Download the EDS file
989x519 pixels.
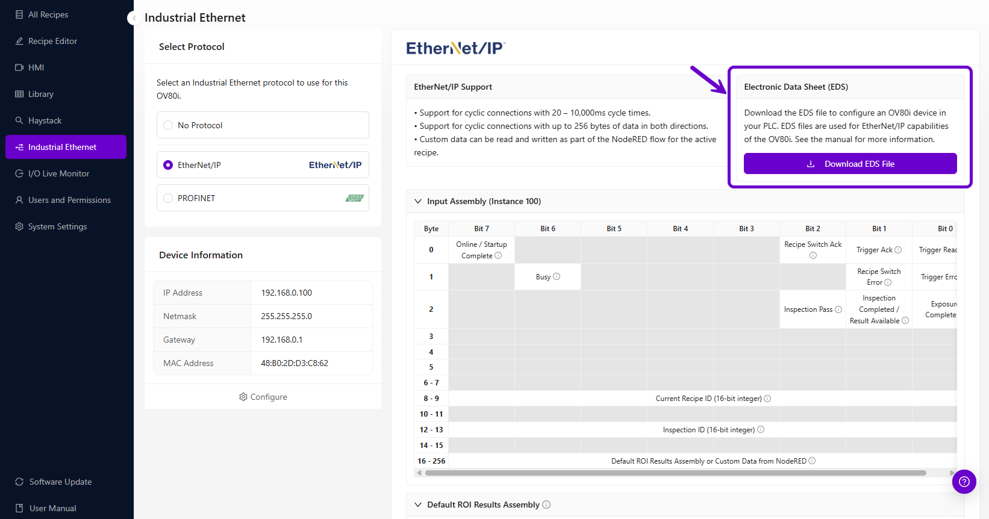click(850, 164)
